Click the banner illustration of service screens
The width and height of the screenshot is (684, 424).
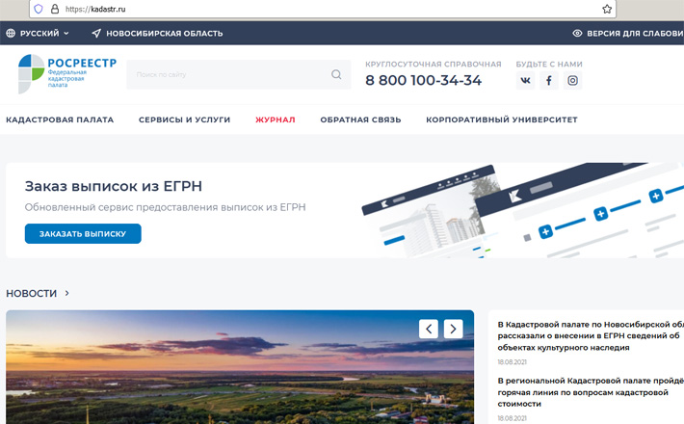(522, 210)
